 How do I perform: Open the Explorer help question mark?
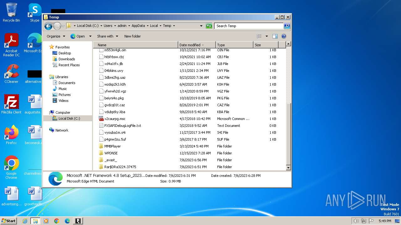click(x=284, y=36)
